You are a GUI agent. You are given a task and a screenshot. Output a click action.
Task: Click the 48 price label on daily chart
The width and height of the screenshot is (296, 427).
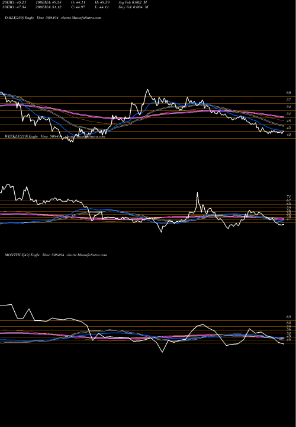click(289, 121)
